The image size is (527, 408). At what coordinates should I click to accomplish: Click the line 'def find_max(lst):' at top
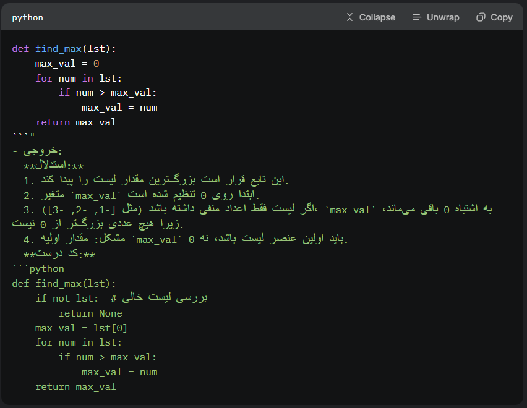[x=64, y=49]
